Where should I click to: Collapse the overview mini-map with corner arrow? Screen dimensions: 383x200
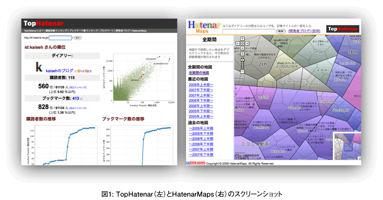point(359,158)
